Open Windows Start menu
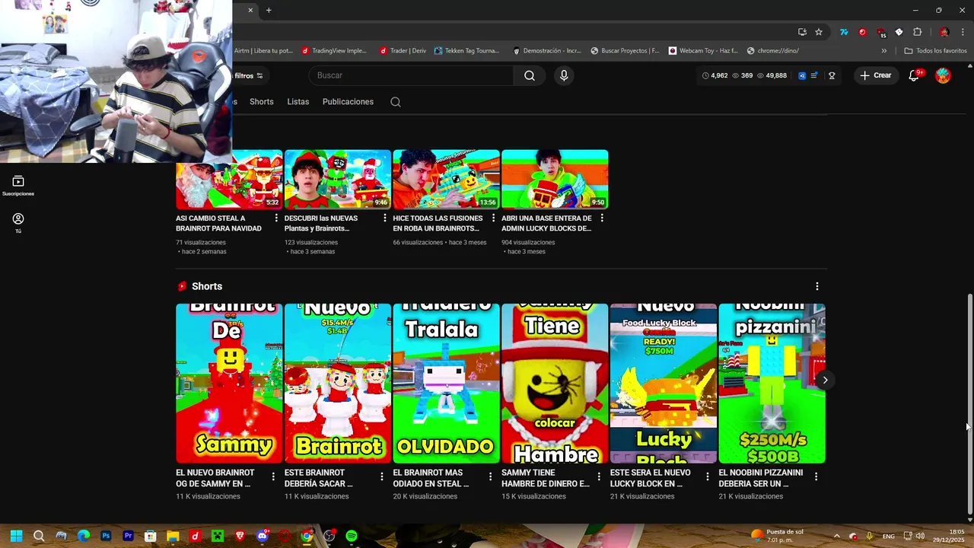The width and height of the screenshot is (974, 548). pos(17,536)
